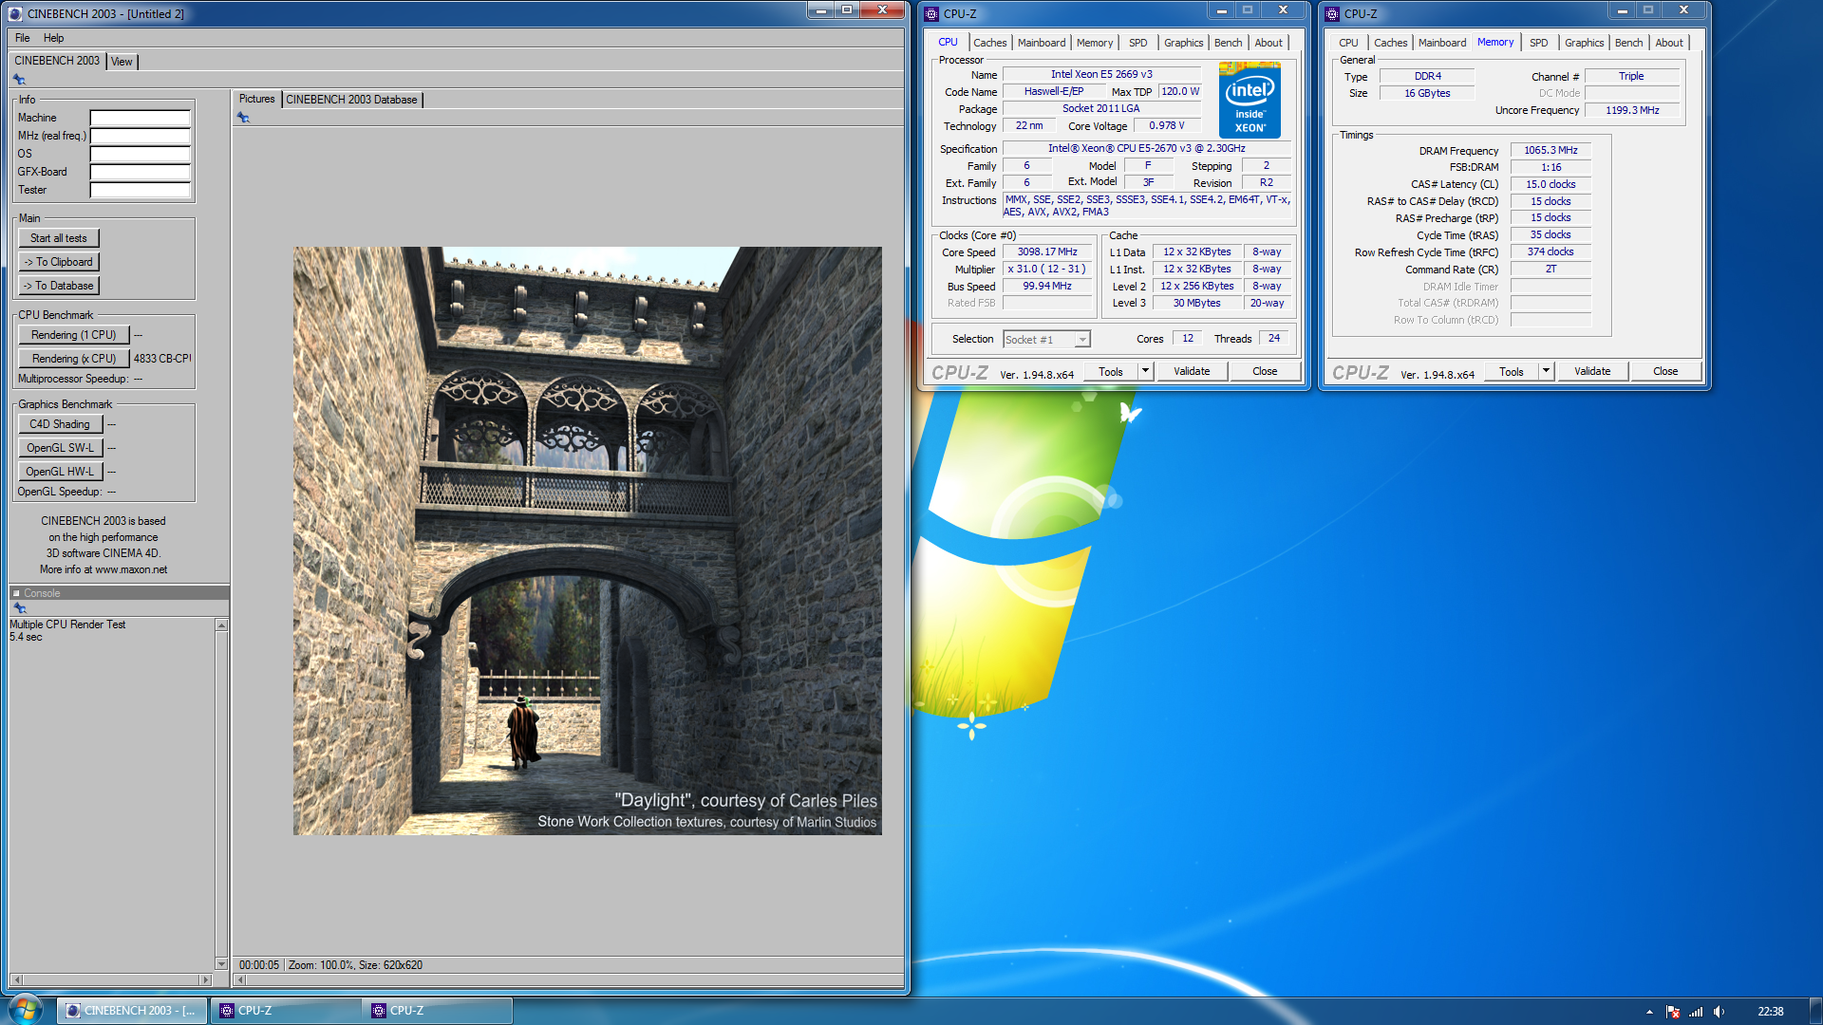1823x1025 pixels.
Task: Click into the OS input field
Action: (141, 154)
